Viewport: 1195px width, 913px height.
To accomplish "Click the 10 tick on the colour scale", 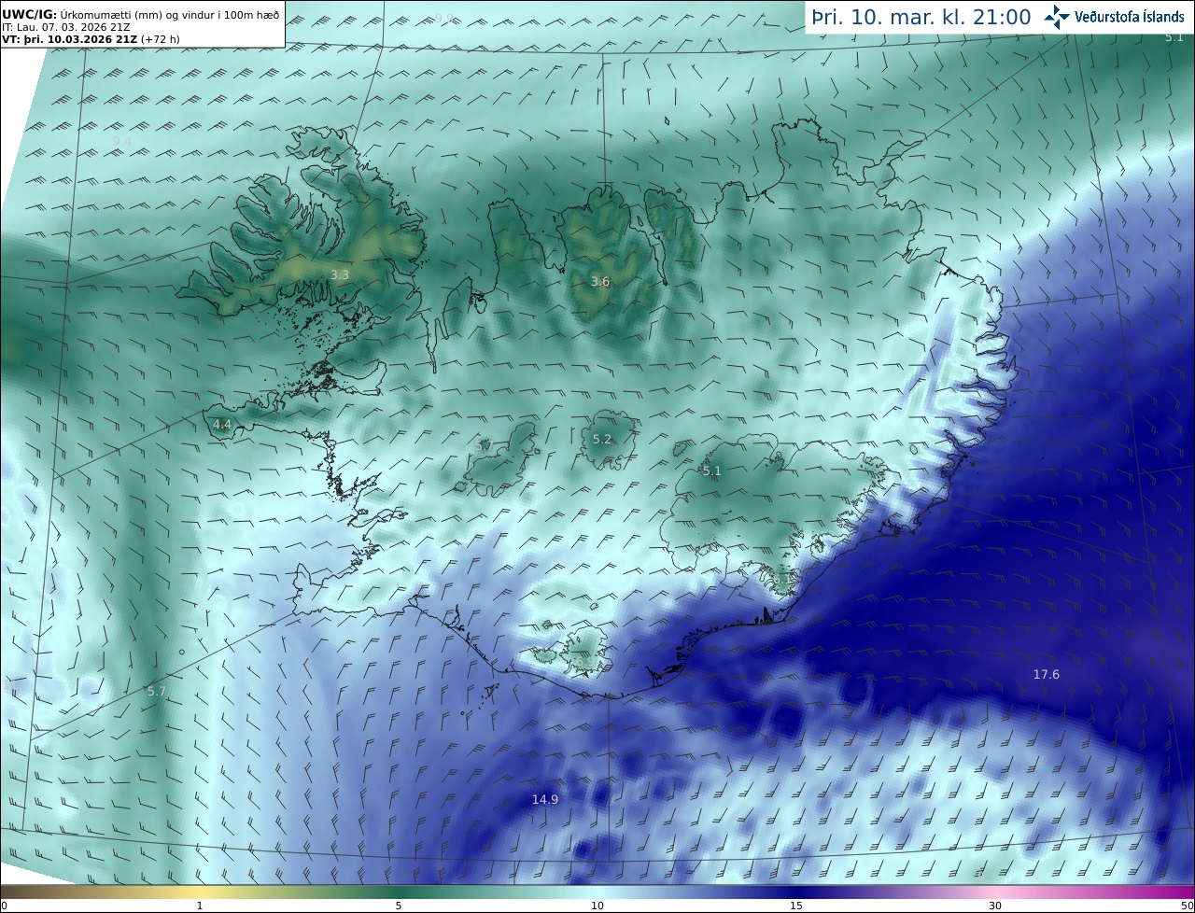I will (597, 906).
